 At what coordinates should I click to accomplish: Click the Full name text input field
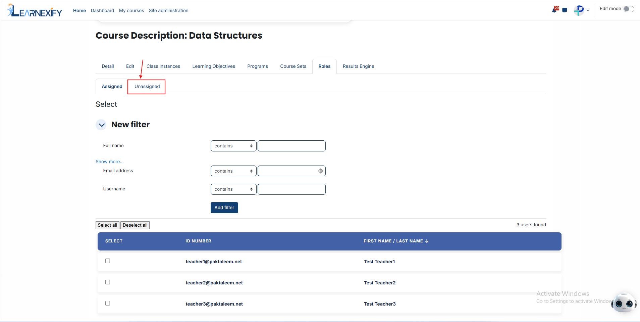(291, 146)
